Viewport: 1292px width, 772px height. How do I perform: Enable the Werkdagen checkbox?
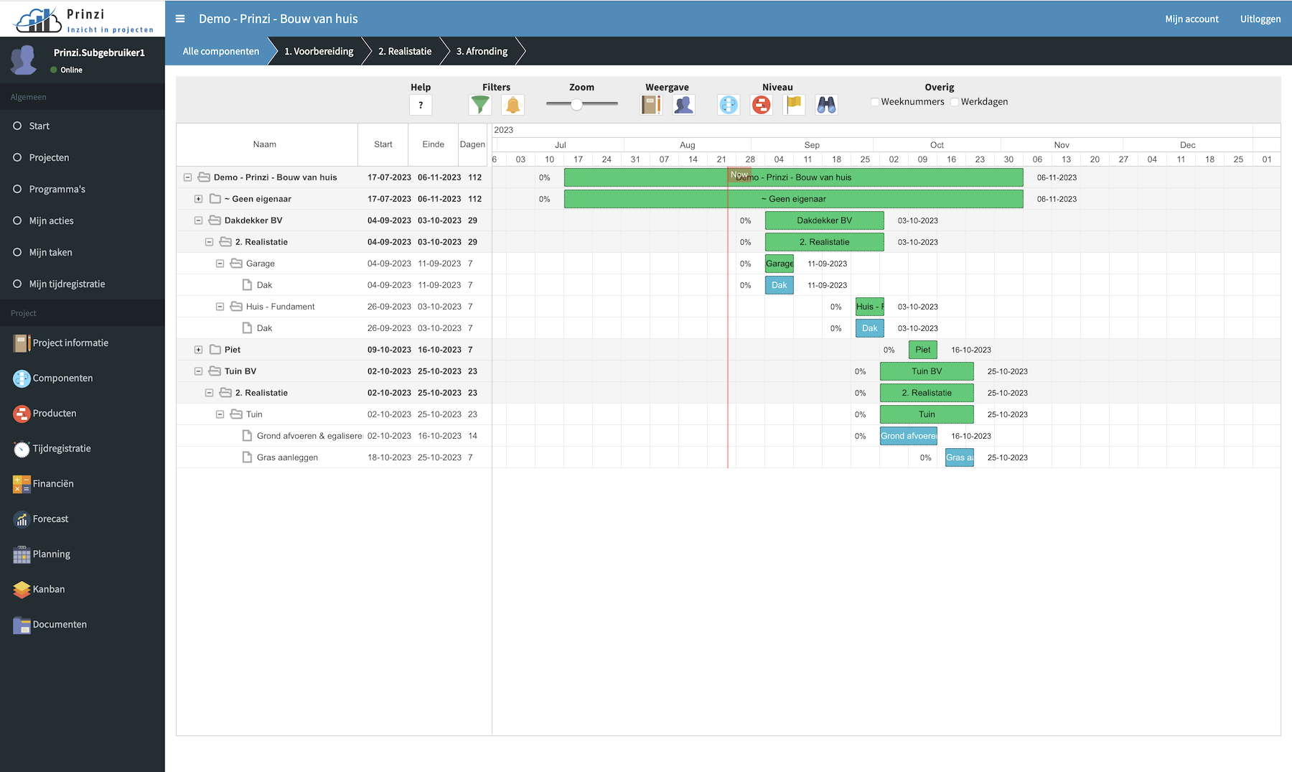pos(955,102)
